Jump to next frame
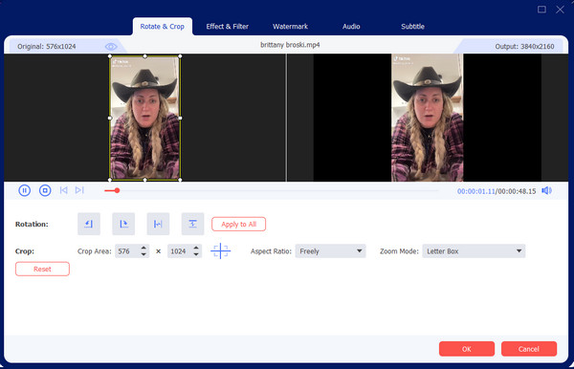Image resolution: width=574 pixels, height=369 pixels. 79,190
